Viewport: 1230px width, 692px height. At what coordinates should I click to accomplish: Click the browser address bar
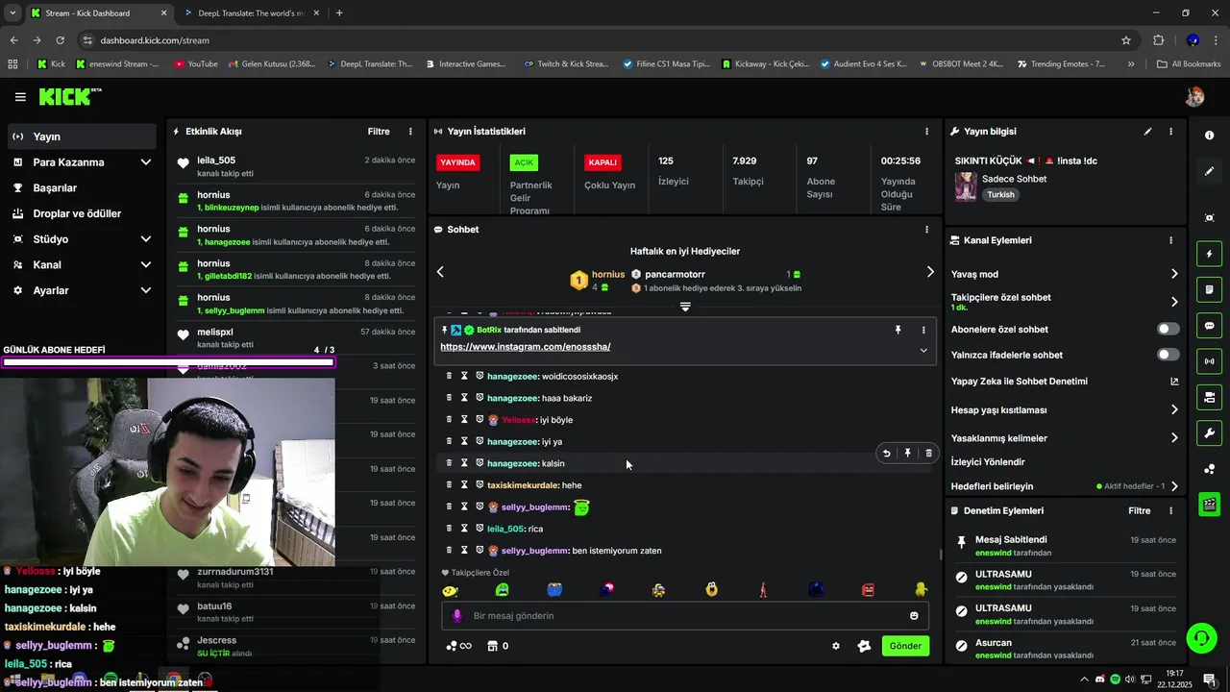(x=603, y=40)
